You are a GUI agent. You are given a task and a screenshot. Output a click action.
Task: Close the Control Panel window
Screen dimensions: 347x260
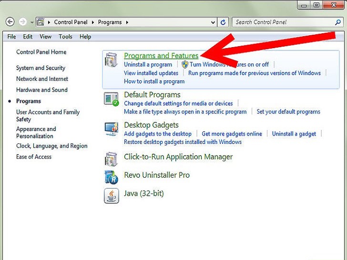tap(334, 5)
